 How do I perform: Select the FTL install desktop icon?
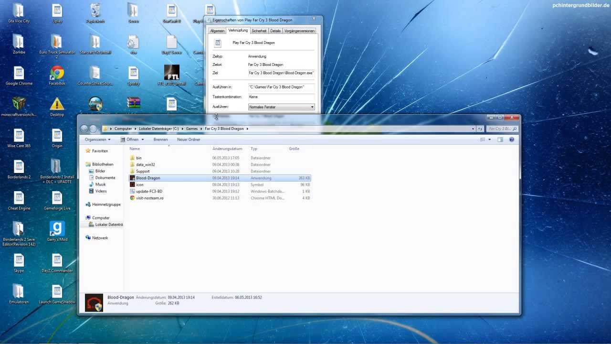172,75
